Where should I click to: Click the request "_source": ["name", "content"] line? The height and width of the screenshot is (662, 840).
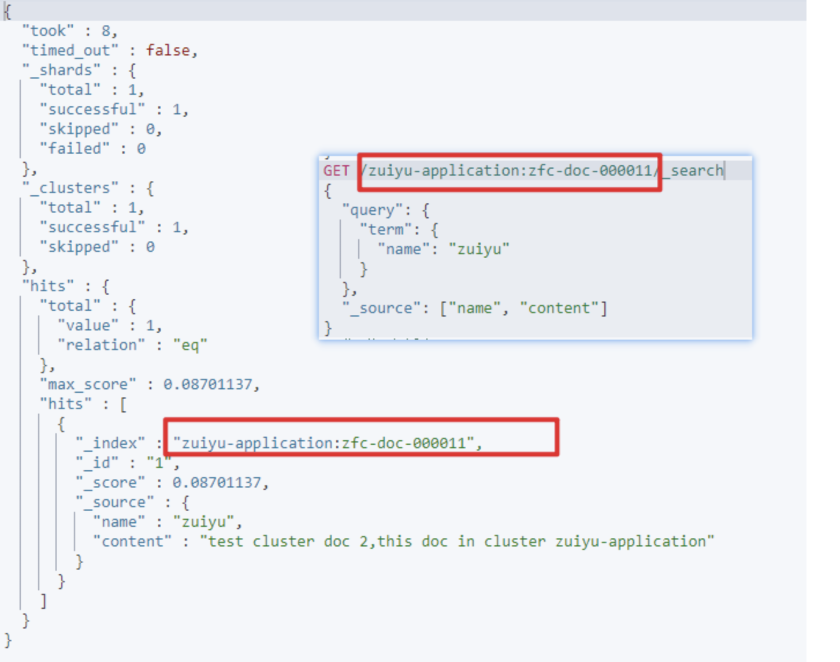[x=474, y=308]
